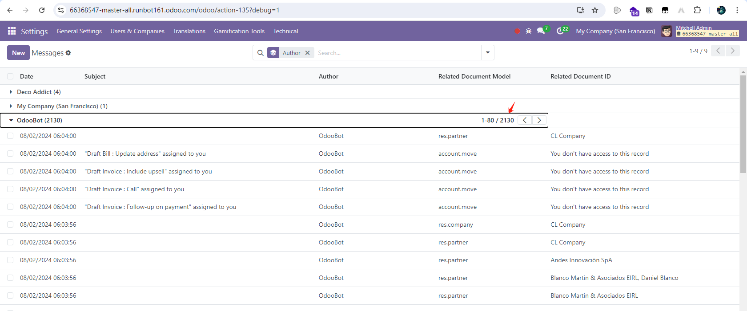Viewport: 747px width, 311px height.
Task: Bookmark this page with the star icon
Action: (x=595, y=10)
